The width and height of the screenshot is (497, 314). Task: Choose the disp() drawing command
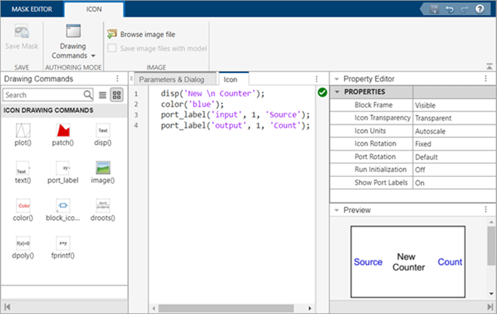pos(103,133)
